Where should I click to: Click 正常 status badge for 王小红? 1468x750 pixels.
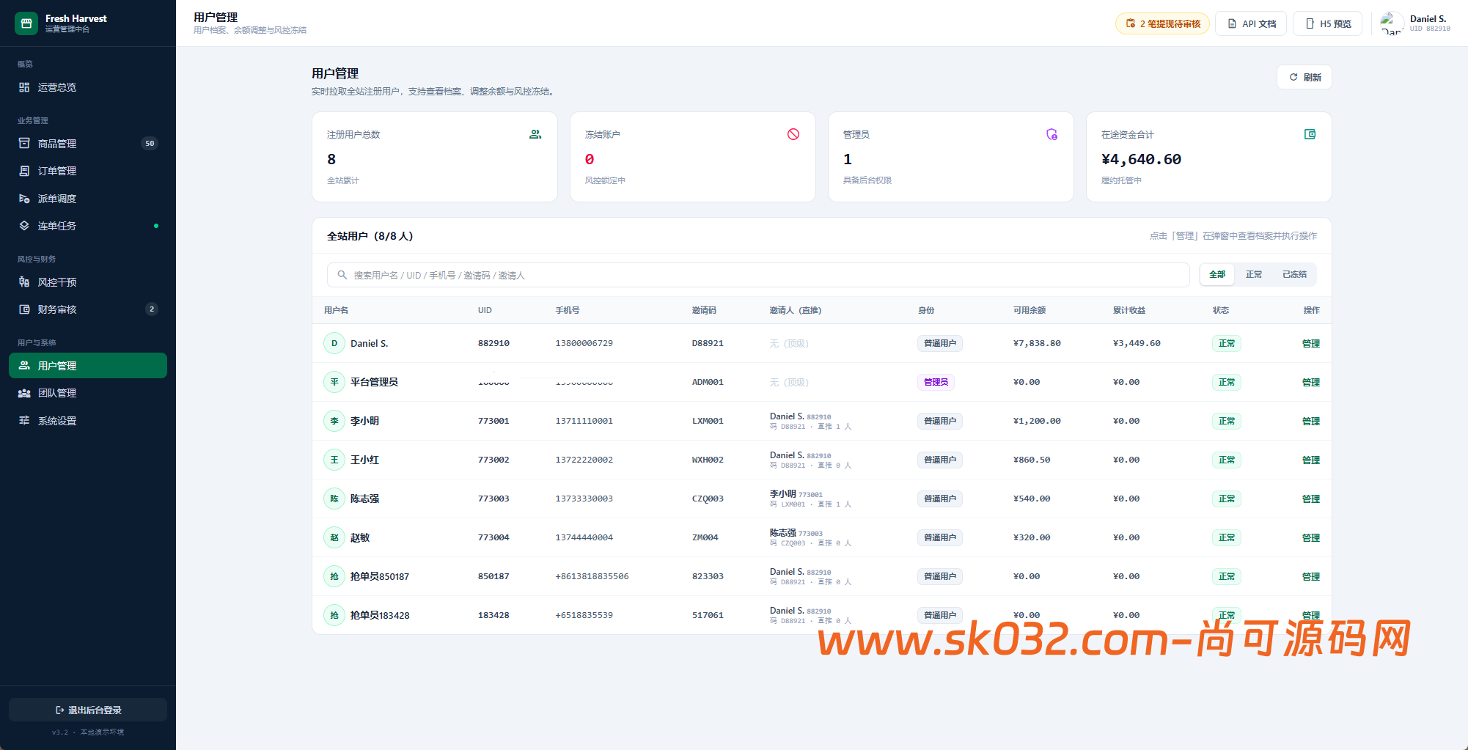click(1226, 460)
